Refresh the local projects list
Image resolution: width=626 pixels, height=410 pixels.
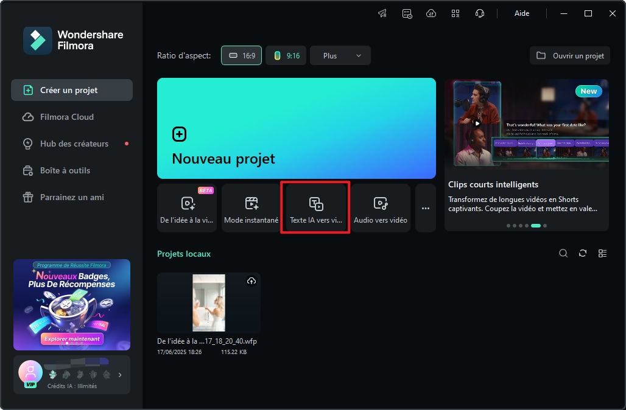point(583,253)
